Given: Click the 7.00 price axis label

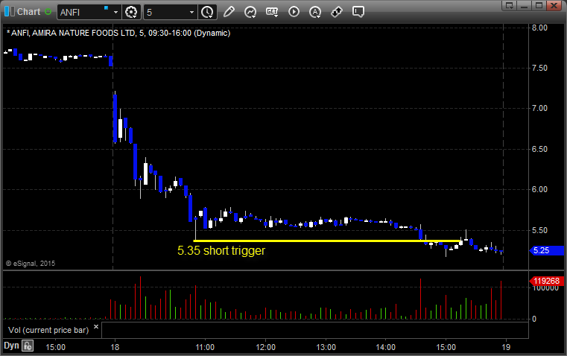Looking at the screenshot, I should tap(539, 108).
